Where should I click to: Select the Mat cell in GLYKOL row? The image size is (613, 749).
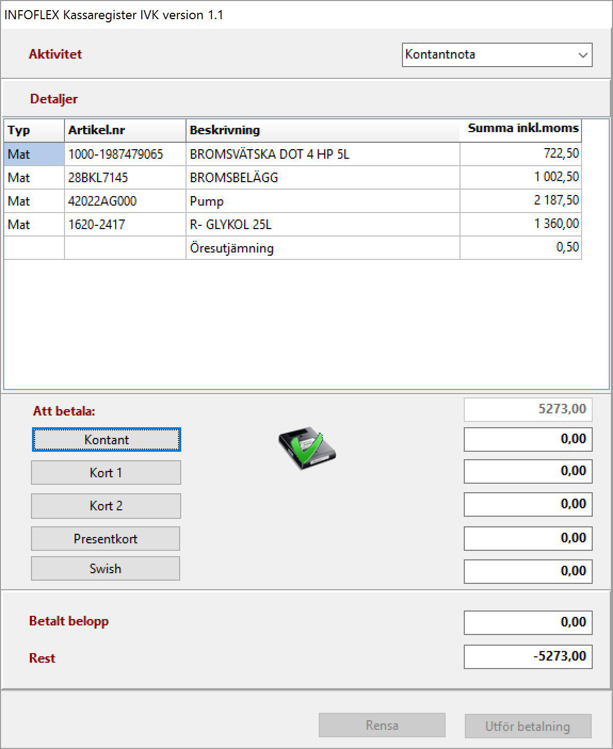pos(34,225)
